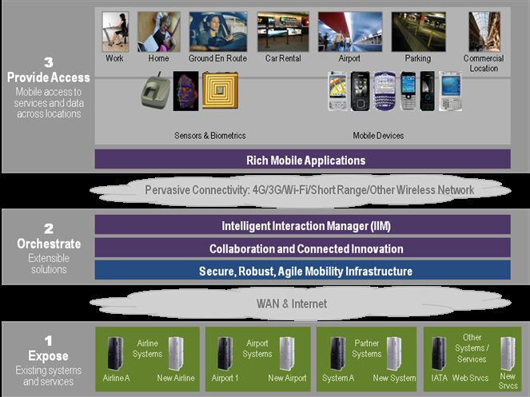530x397 pixels.
Task: Click the "New Airline" server label
Action: (x=176, y=378)
